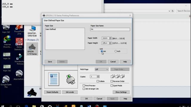
Task: Click Cancel in User-Defined Paper Size dialog
Action: tap(113, 62)
